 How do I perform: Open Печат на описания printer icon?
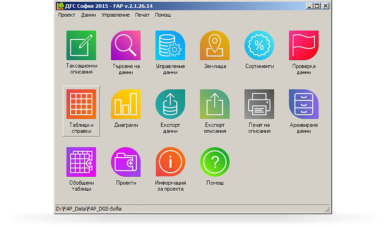click(x=259, y=104)
